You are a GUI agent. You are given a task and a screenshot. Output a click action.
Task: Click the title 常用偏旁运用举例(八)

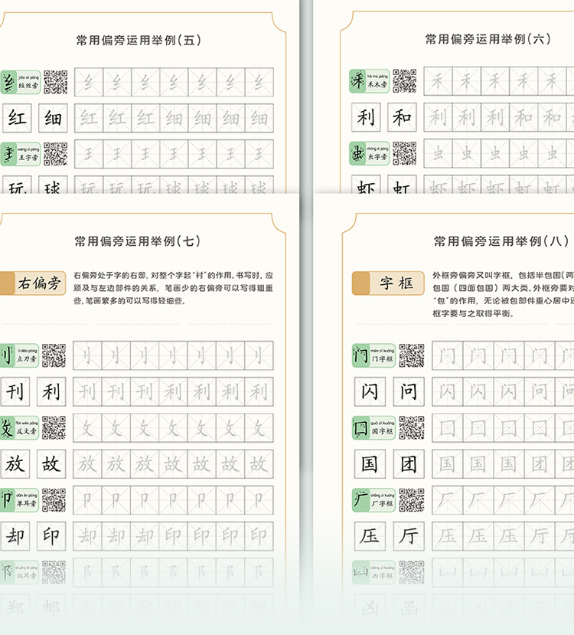coord(501,241)
